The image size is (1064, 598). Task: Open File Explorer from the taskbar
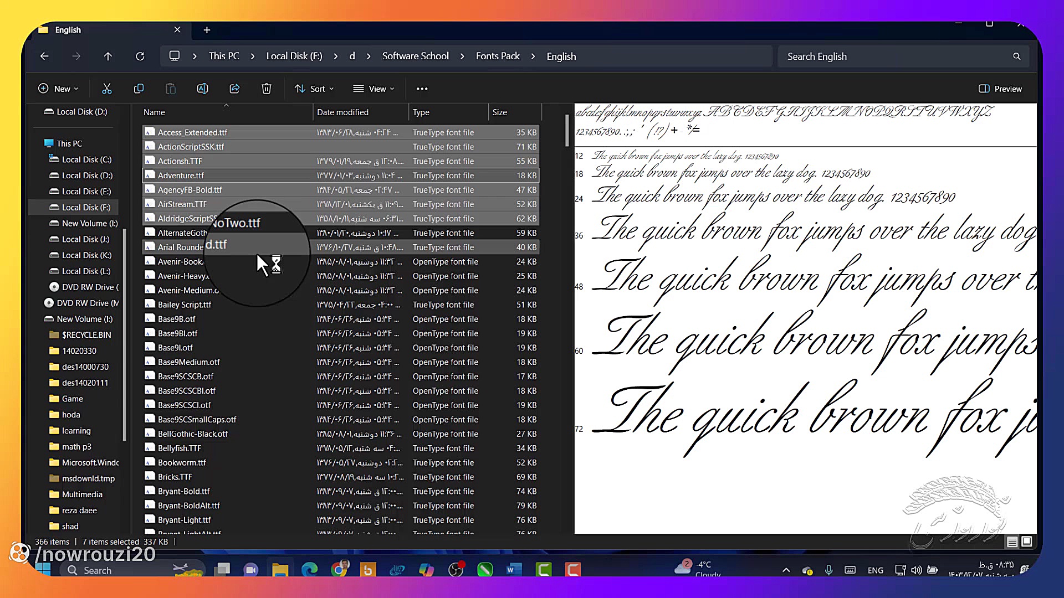[280, 569]
